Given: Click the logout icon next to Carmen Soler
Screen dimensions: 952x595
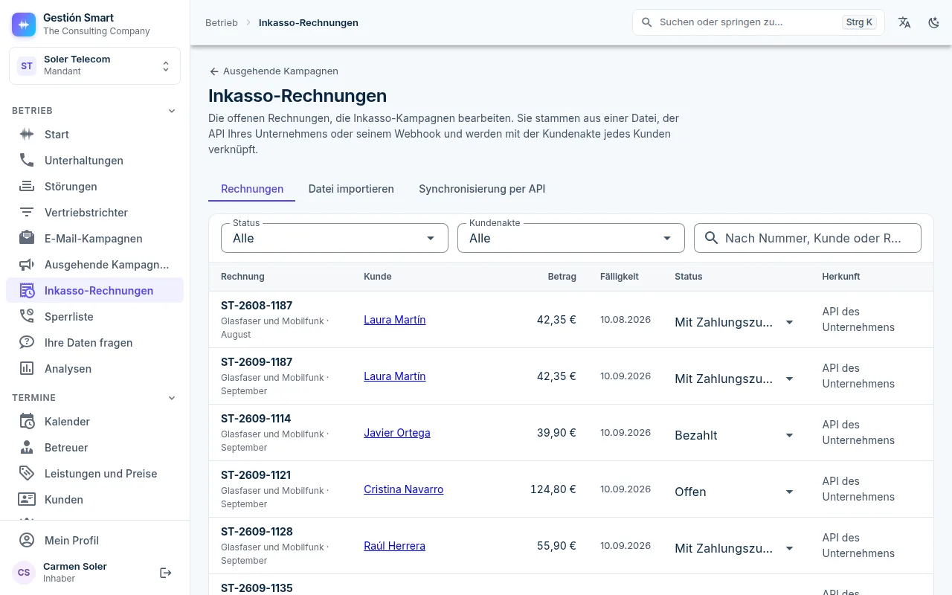Looking at the screenshot, I should [x=166, y=573].
